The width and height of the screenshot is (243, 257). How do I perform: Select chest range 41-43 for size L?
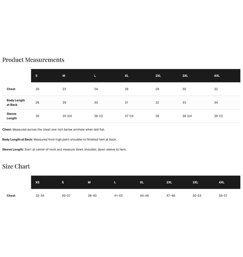pos(118,196)
